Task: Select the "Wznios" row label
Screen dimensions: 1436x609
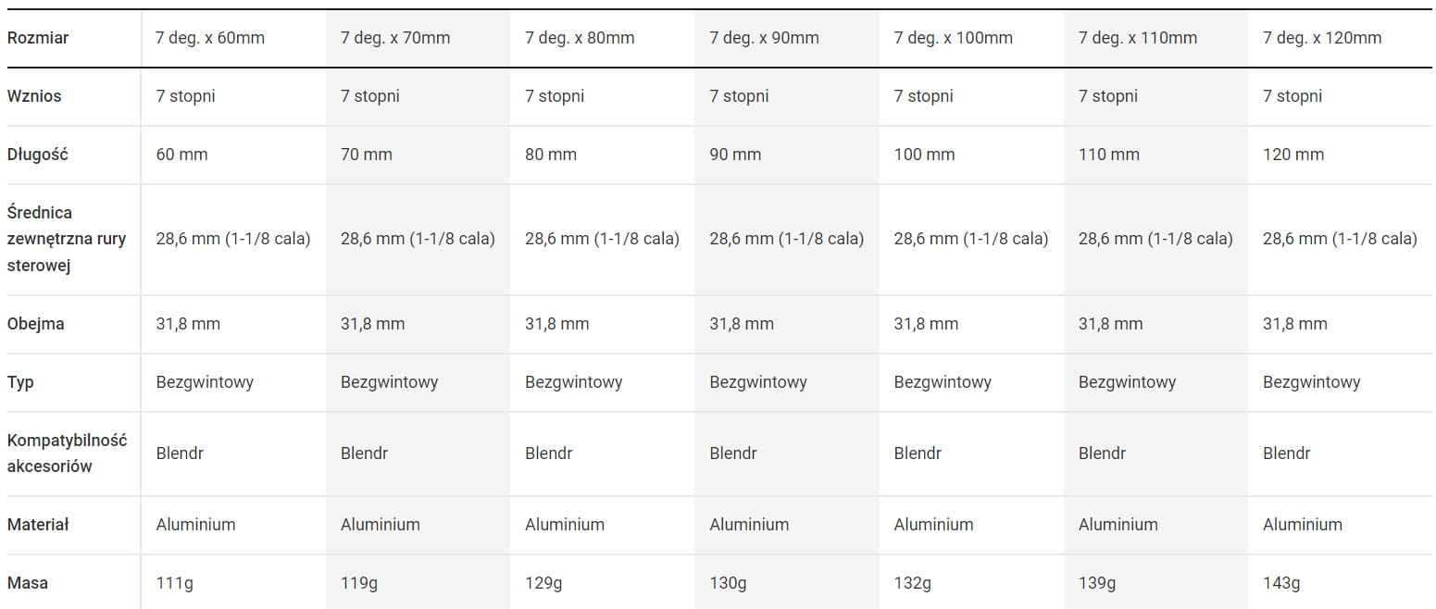Action: pyautogui.click(x=34, y=96)
